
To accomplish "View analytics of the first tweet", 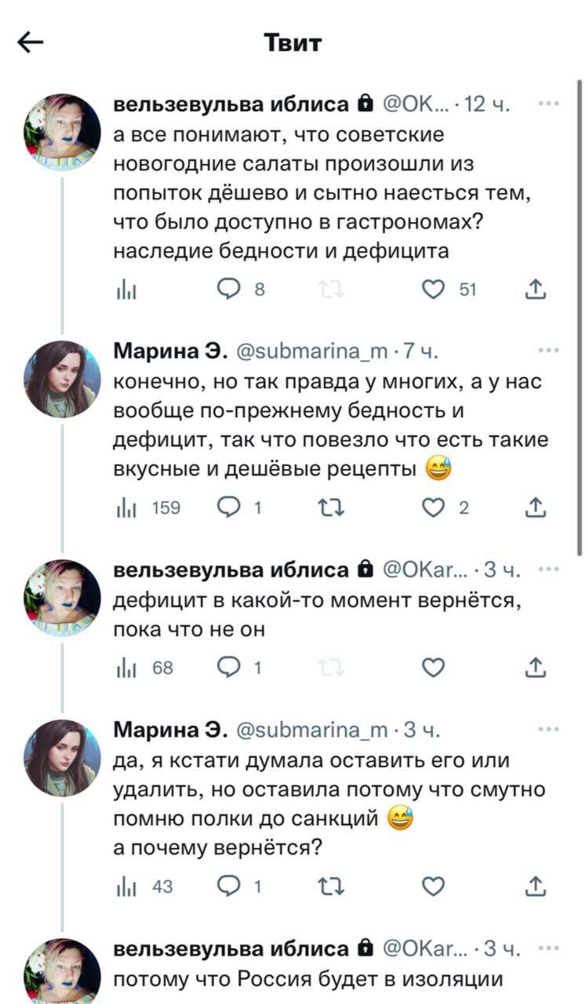I will (124, 290).
